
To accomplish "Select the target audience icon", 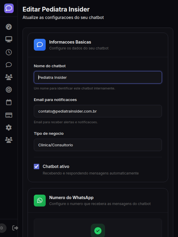I will [9, 89].
